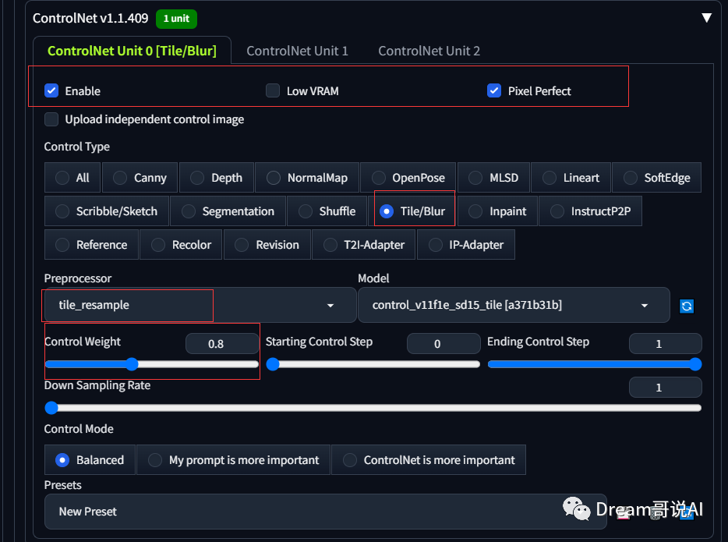Click the Down Sampling Rate slider handle

(51, 408)
